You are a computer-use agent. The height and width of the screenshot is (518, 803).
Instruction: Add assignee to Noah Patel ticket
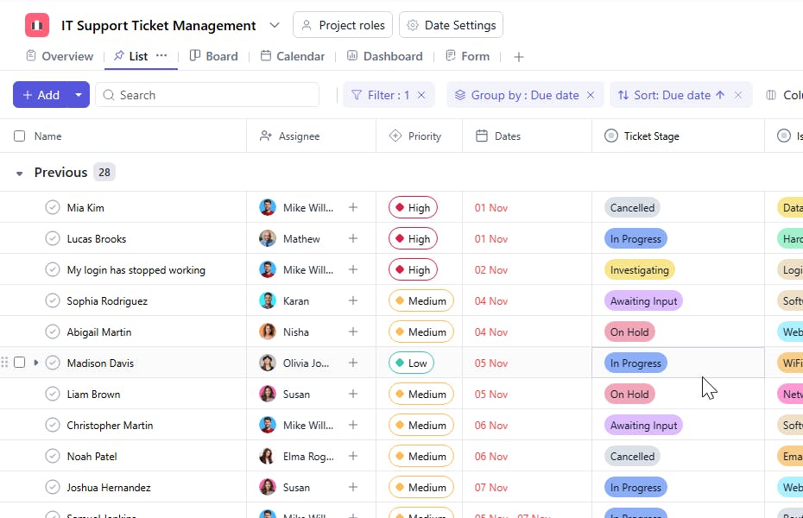pyautogui.click(x=353, y=456)
